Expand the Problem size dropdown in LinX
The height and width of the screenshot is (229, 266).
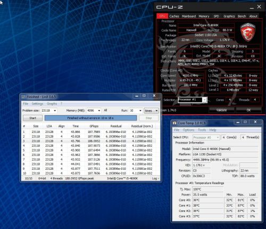[x=55, y=110]
